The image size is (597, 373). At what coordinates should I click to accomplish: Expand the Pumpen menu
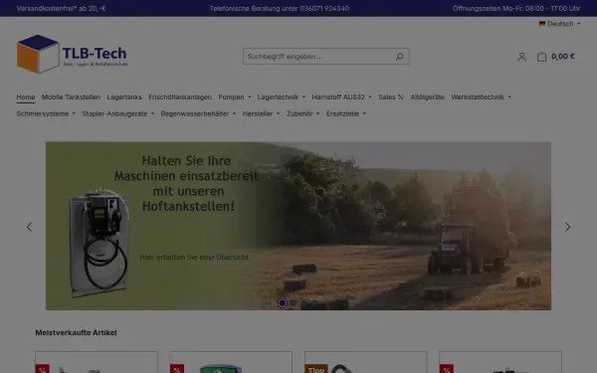[235, 97]
